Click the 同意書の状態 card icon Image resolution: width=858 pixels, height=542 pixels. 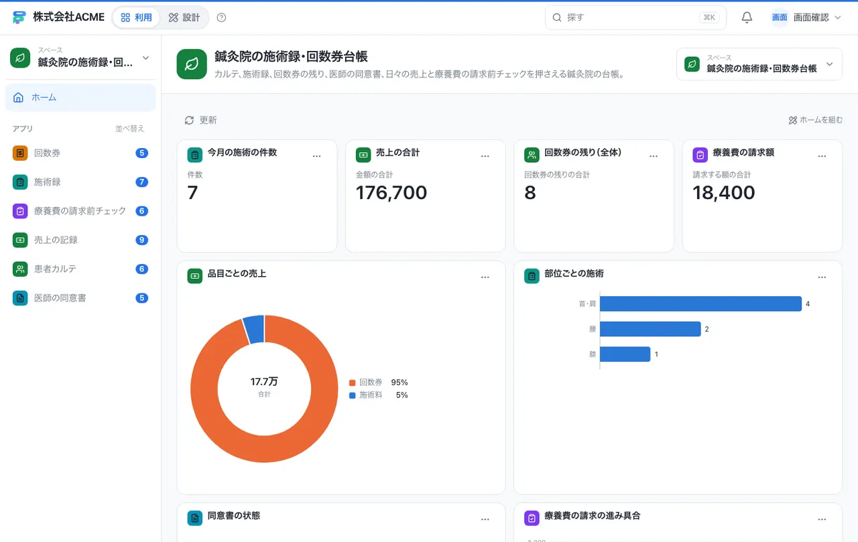click(x=195, y=518)
